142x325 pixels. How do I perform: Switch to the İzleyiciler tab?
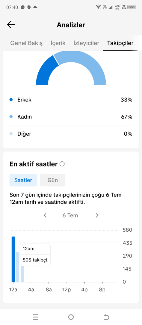coord(86,43)
